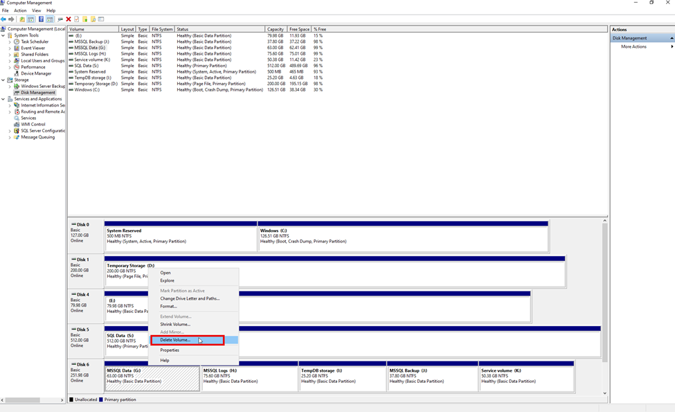Select Shared Folders in the tree

point(35,55)
